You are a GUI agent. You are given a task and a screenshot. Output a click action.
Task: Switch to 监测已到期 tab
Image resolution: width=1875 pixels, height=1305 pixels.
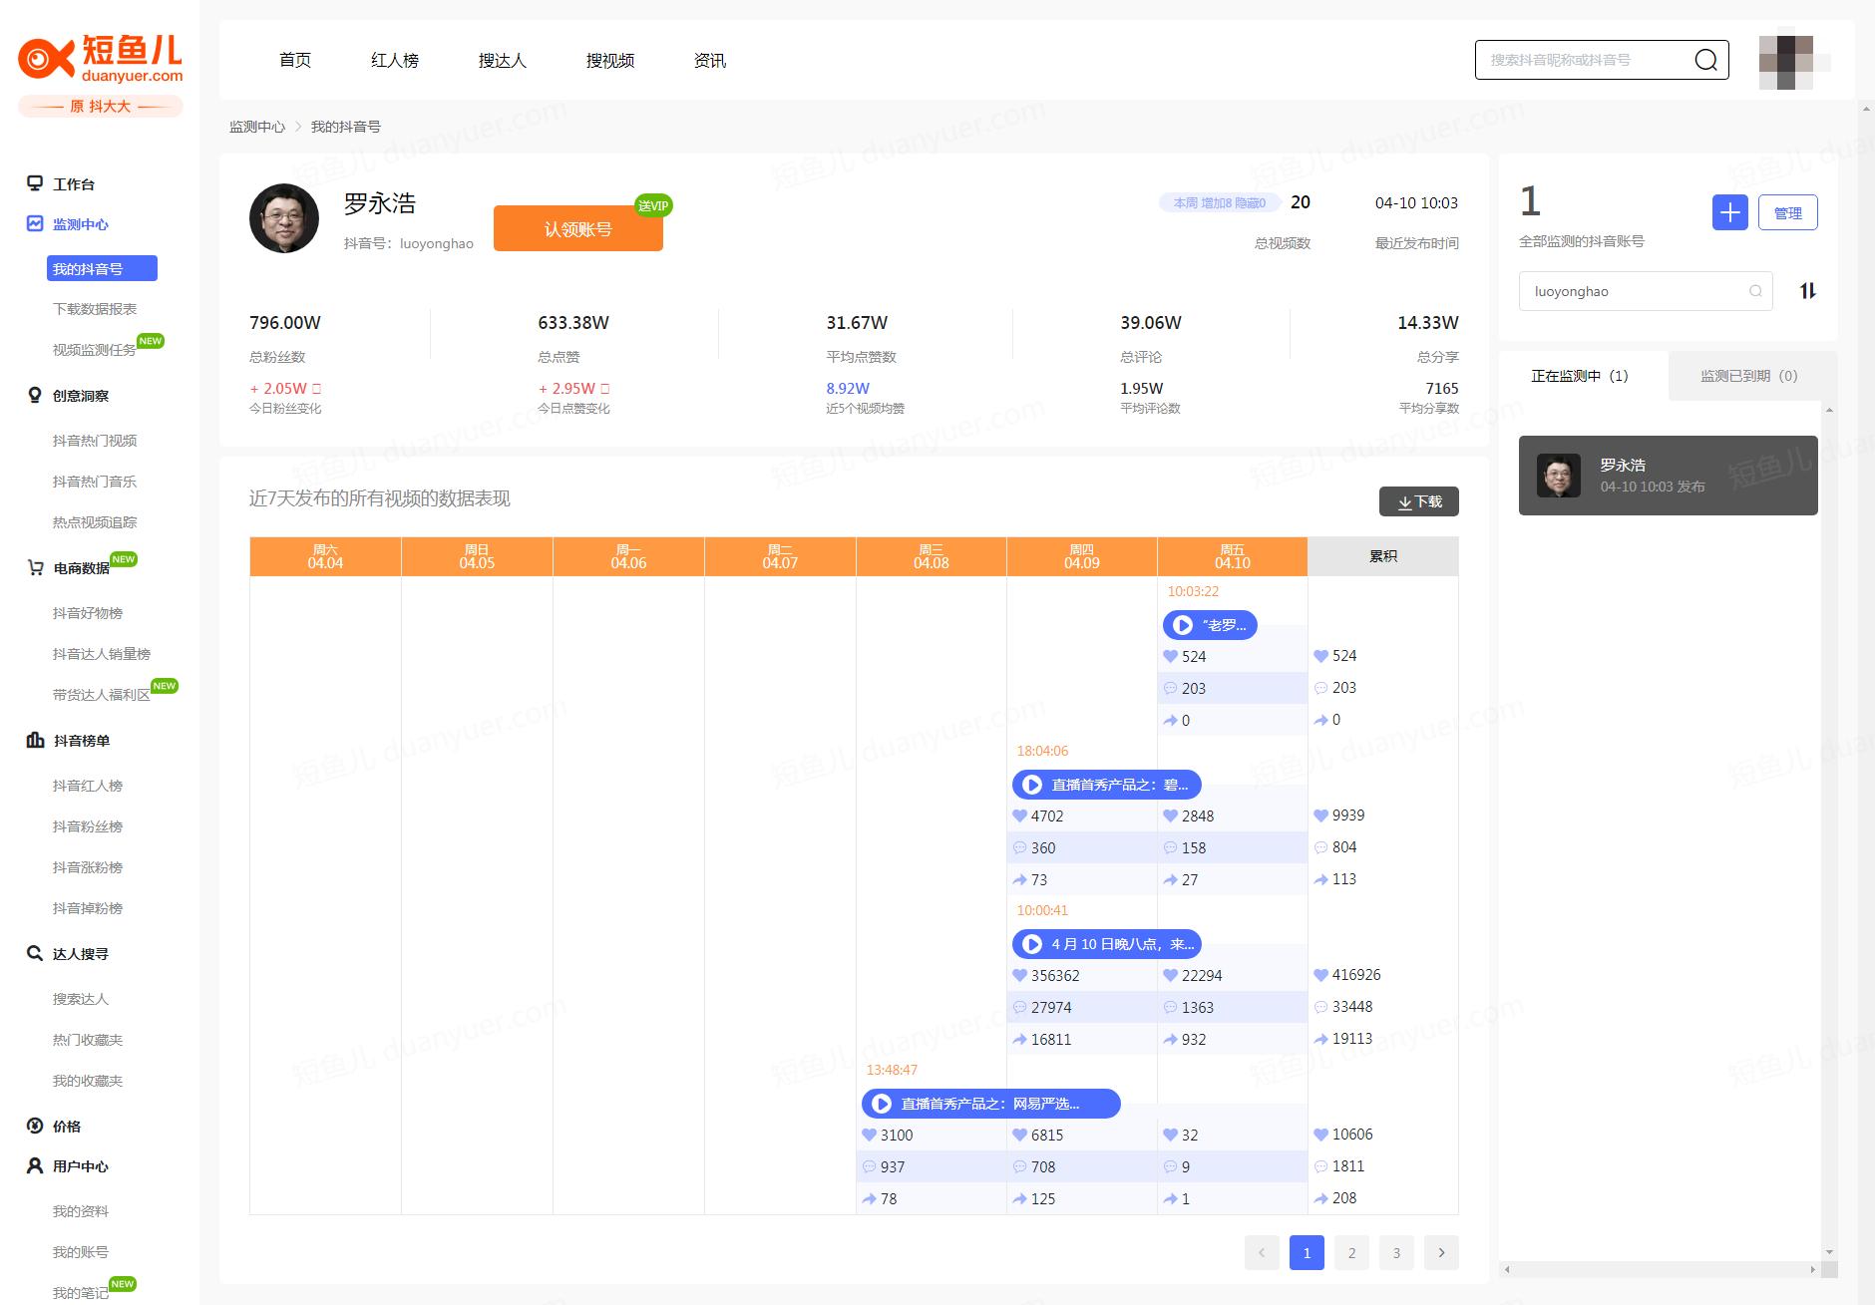[1748, 376]
